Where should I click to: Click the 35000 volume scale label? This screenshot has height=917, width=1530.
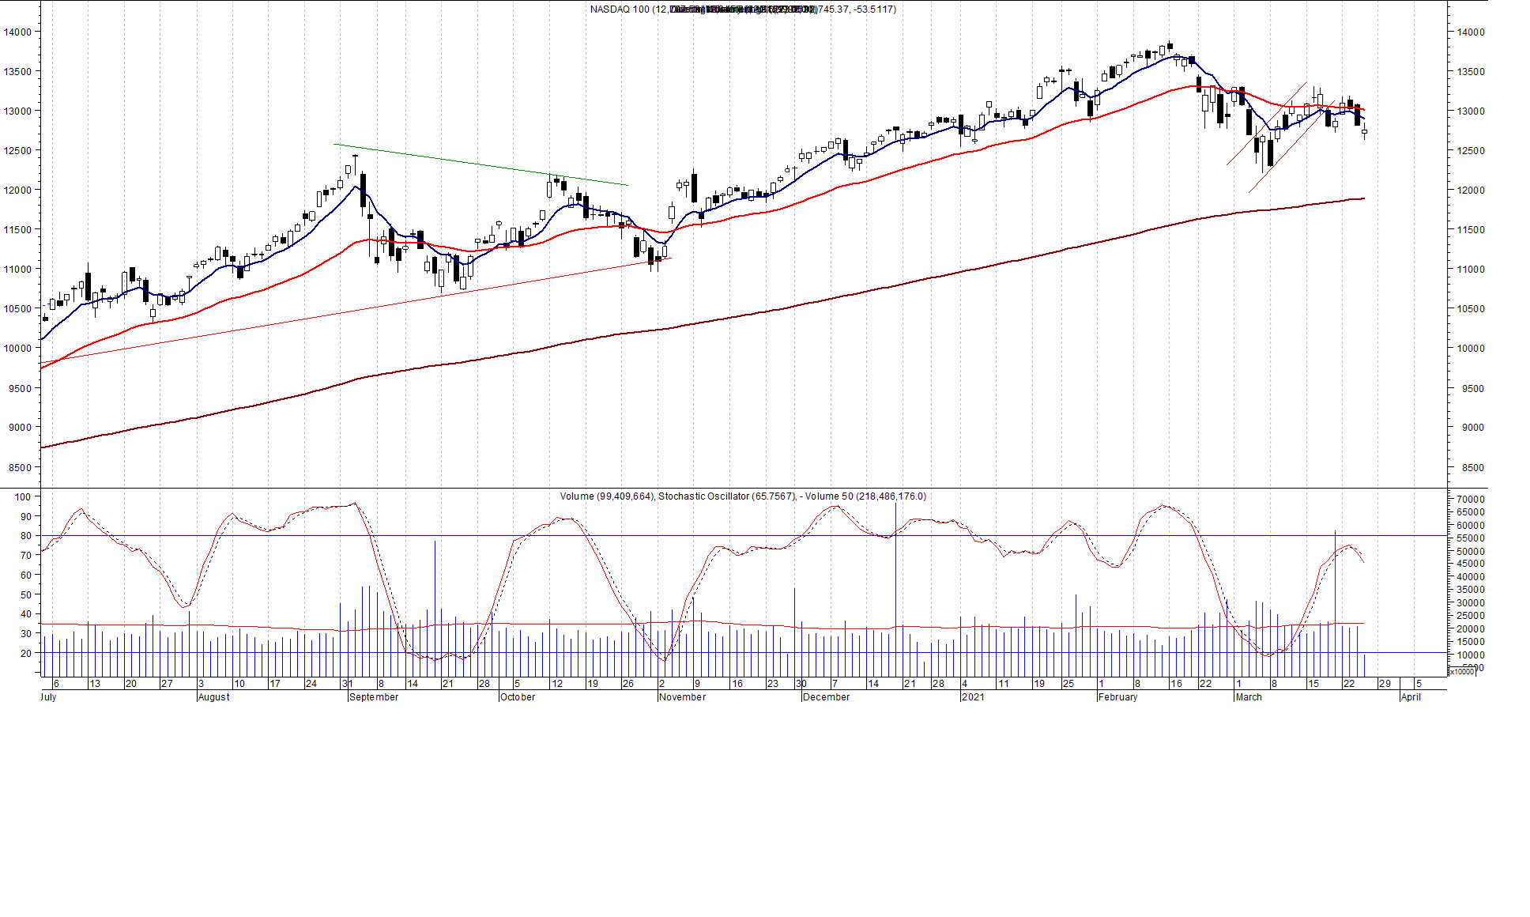point(1472,591)
